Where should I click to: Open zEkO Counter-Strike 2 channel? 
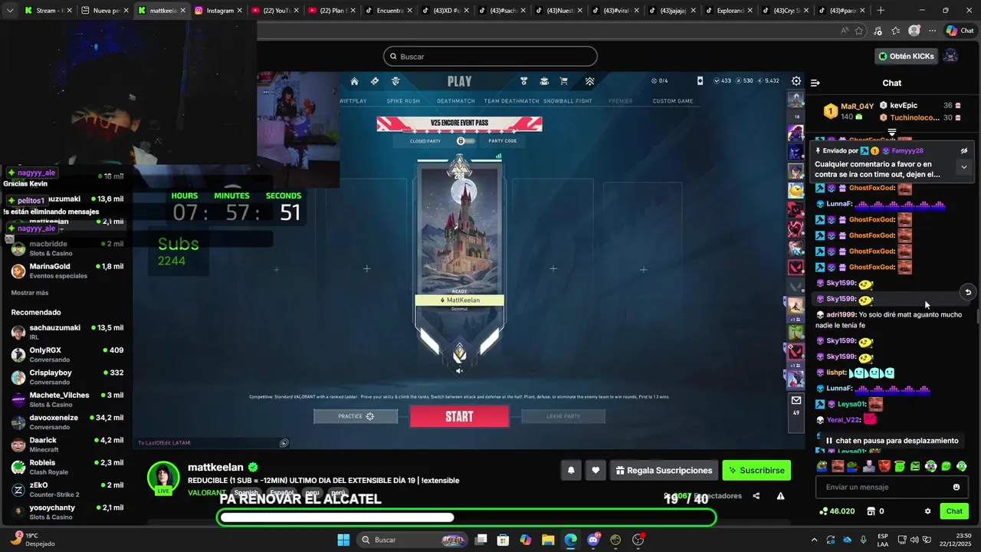point(67,490)
